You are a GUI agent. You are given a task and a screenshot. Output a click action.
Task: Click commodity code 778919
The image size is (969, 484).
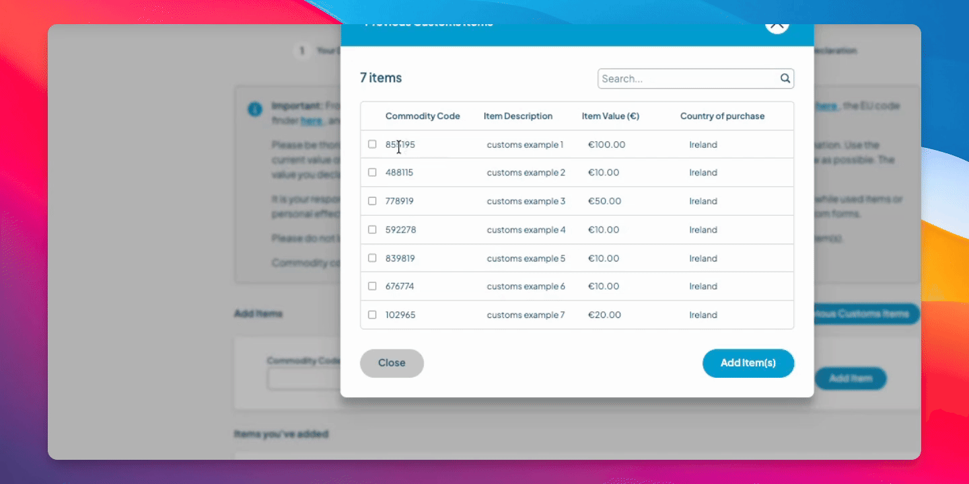(400, 201)
